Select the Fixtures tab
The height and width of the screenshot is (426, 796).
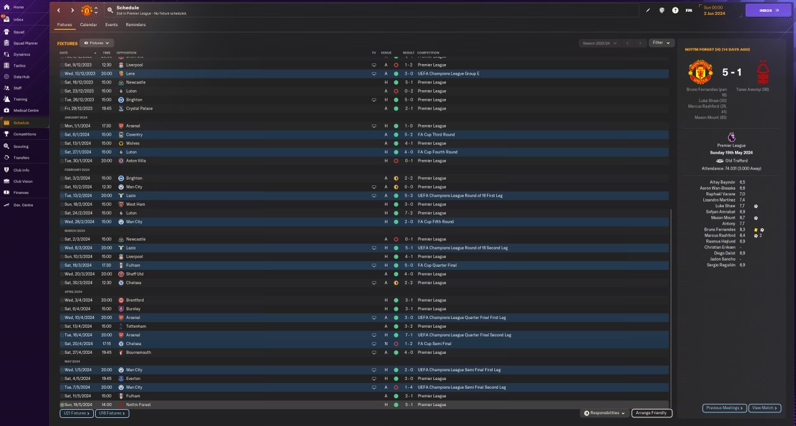(65, 25)
